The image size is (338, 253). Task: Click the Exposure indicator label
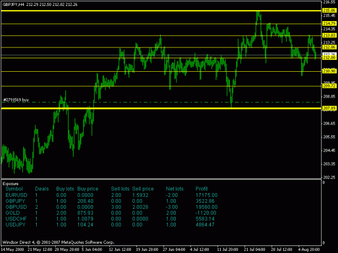[10, 184]
